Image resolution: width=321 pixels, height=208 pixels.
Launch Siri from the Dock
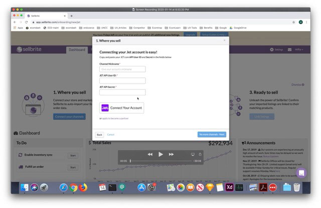pos(34,187)
